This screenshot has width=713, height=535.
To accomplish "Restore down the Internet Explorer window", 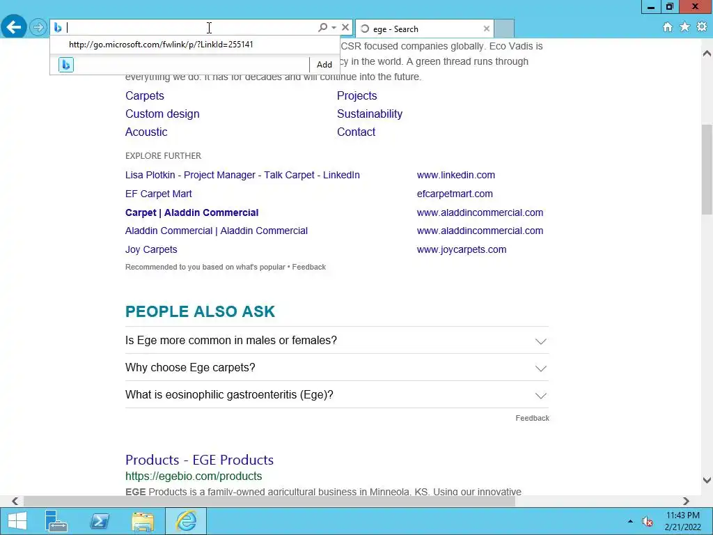I will 669,7.
